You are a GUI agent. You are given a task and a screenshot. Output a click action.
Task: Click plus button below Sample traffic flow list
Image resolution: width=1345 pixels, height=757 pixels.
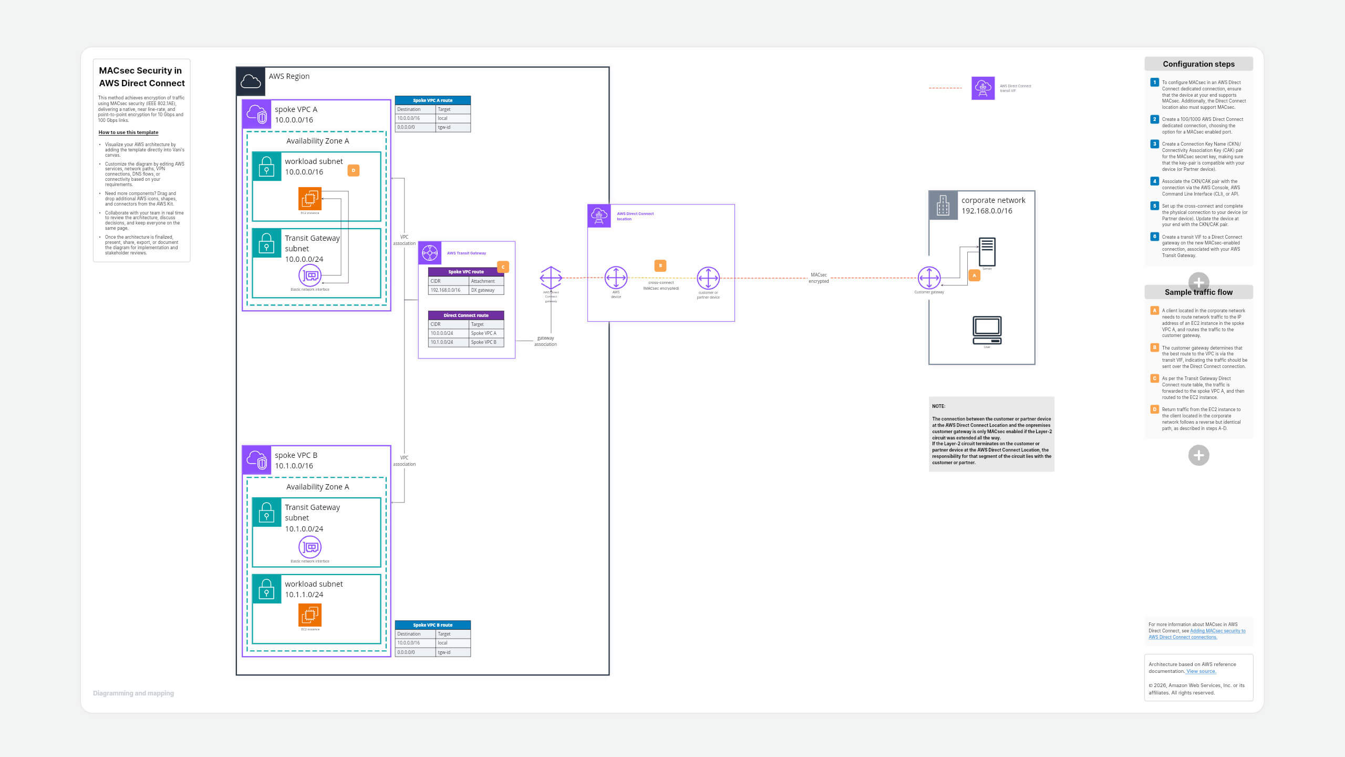pyautogui.click(x=1199, y=455)
